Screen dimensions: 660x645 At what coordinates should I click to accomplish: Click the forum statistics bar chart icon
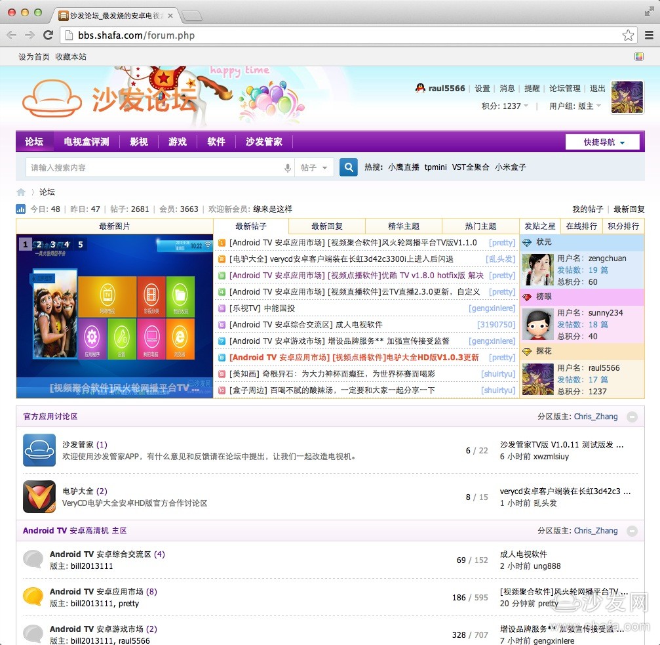(x=20, y=209)
